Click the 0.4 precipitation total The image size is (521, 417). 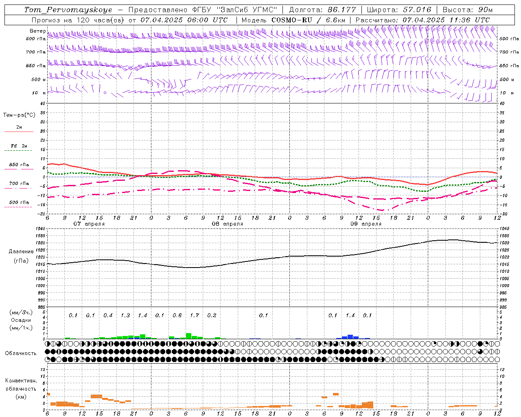coord(108,316)
